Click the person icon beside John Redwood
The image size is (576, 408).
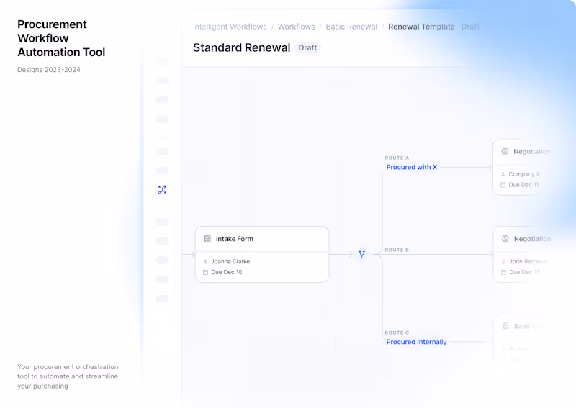(x=503, y=262)
